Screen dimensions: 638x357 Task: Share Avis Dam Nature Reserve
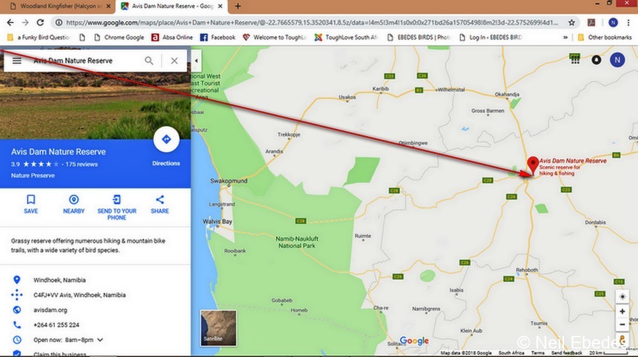(160, 204)
